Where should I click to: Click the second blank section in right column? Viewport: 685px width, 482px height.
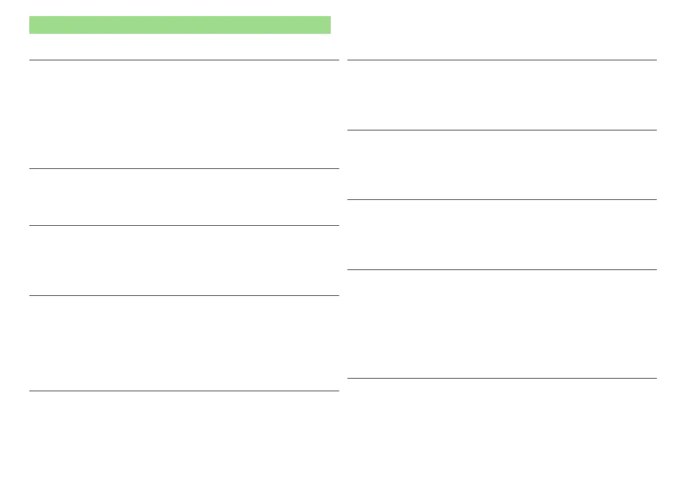[x=502, y=165]
